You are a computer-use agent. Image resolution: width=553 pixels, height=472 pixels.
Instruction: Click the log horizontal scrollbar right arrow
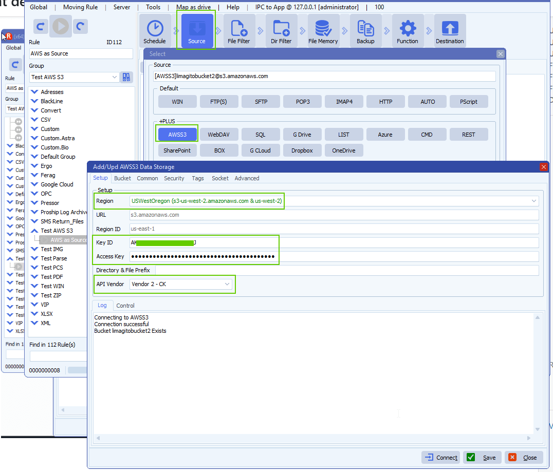click(529, 438)
